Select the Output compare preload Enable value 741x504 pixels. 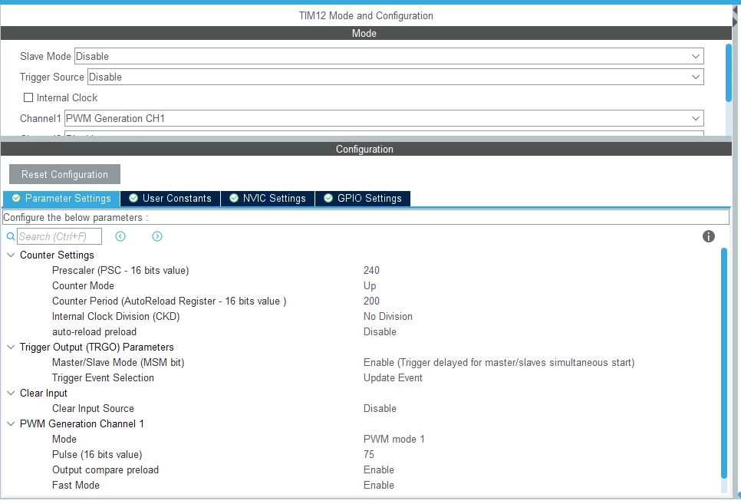click(378, 470)
